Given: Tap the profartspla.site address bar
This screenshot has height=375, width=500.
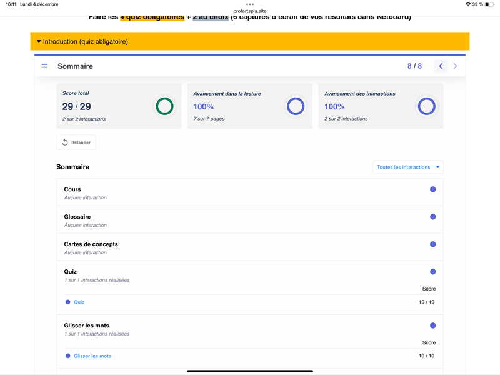Looking at the screenshot, I should pos(250,11).
